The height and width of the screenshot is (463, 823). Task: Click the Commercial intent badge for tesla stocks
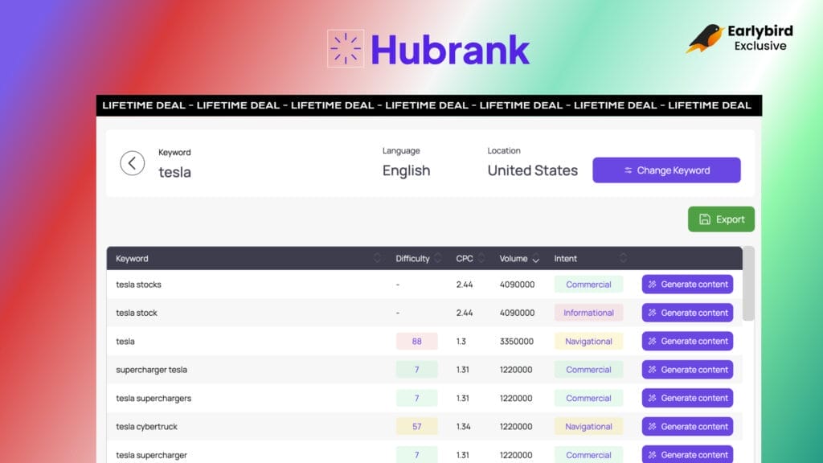[588, 284]
